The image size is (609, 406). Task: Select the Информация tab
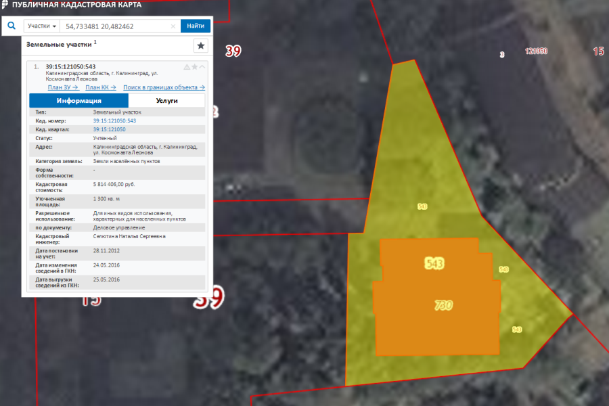click(x=78, y=100)
